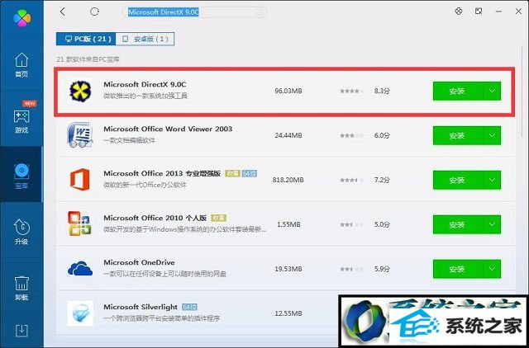Install Microsoft Office 2013 专业增强版
Viewport: 529px width, 348px height.
(458, 180)
